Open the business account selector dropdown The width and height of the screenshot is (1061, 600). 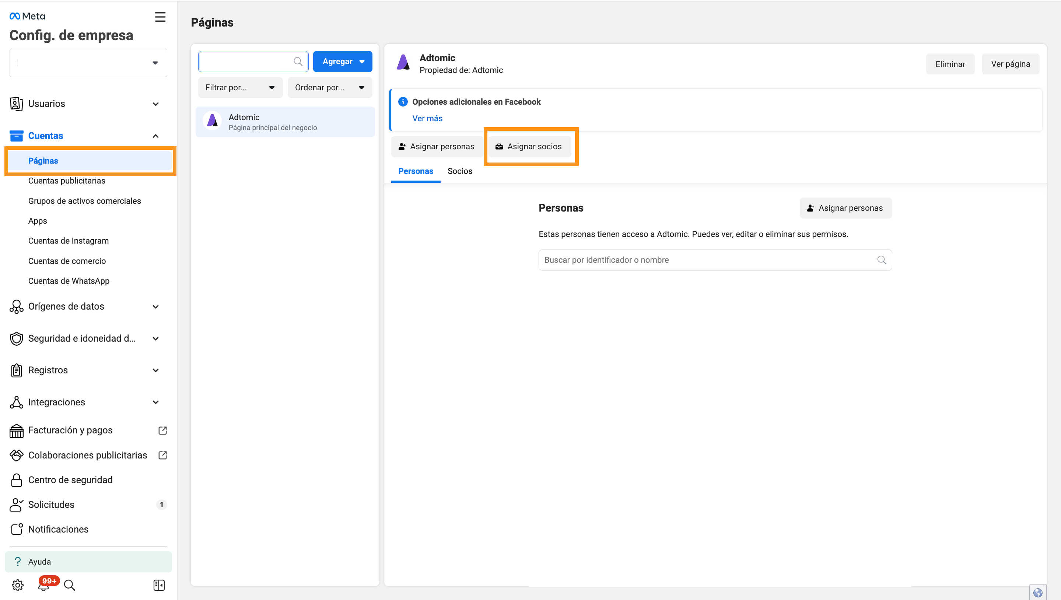pyautogui.click(x=88, y=63)
